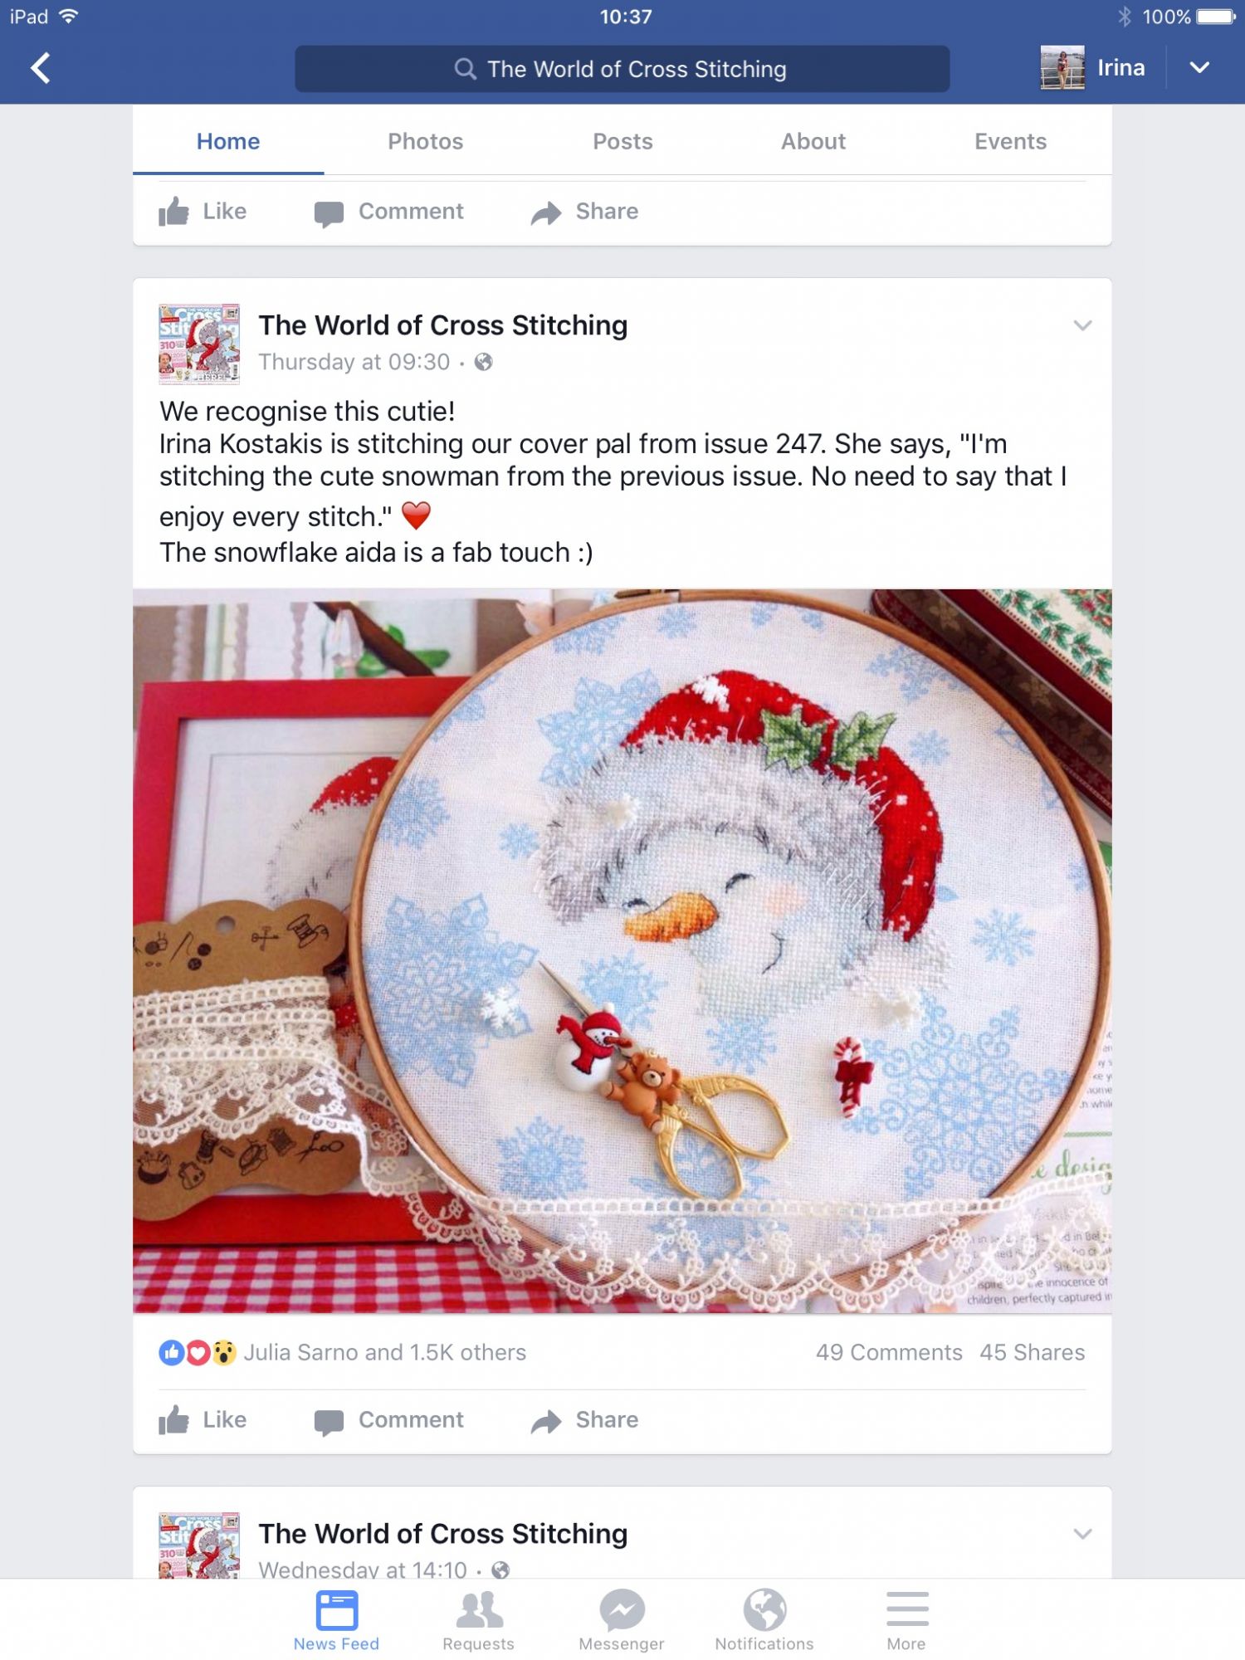Expand options chevron on Wednesday post
Viewport: 1245px width, 1660px height.
1081,1534
